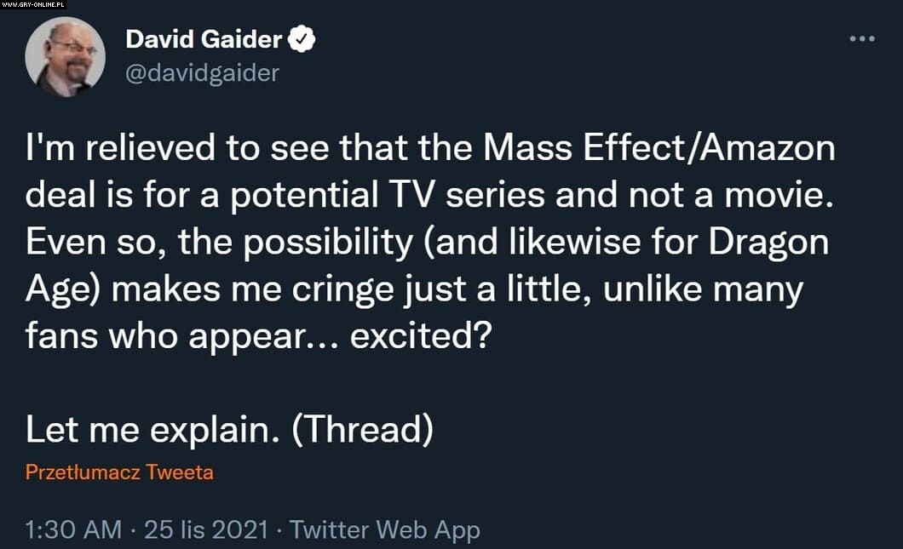Click the word excited? in tweet
Screen dimensions: 903x549
pos(420,337)
